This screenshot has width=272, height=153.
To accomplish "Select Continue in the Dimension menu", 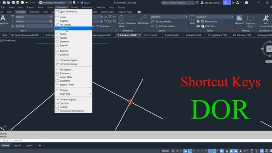I will 74,55.
